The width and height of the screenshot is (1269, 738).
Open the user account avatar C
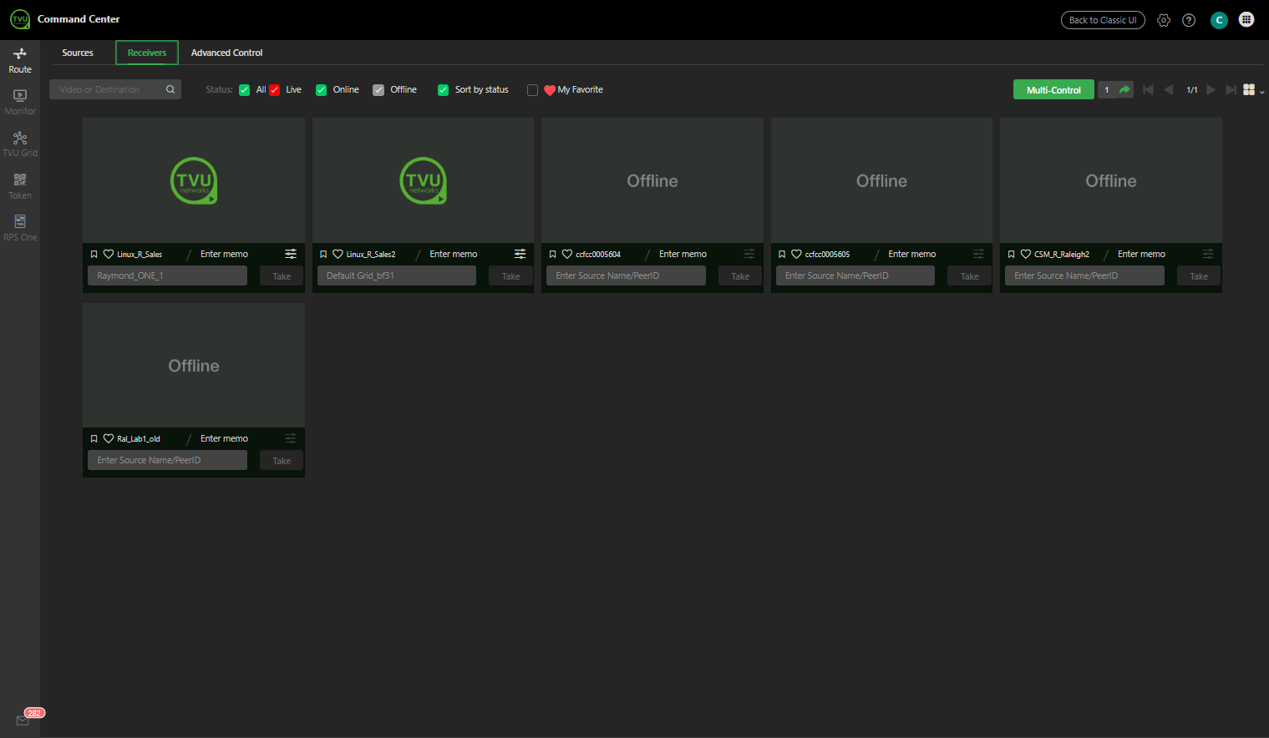1219,20
